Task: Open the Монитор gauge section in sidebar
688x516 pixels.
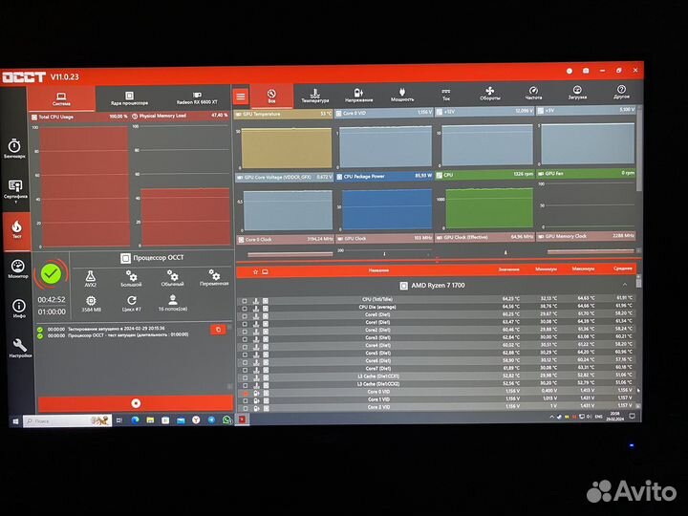Action: (x=18, y=269)
